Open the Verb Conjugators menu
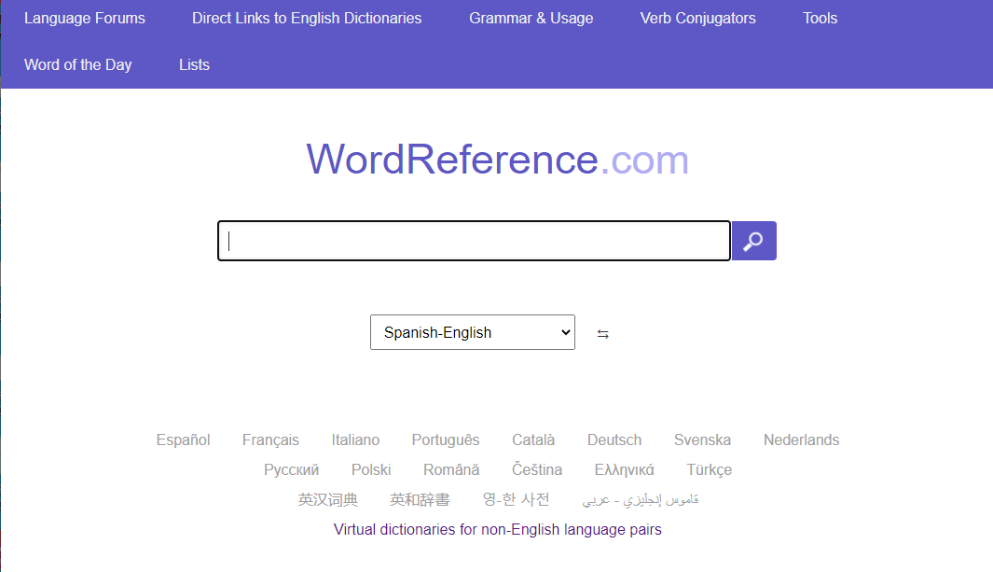Image resolution: width=993 pixels, height=572 pixels. coord(697,19)
